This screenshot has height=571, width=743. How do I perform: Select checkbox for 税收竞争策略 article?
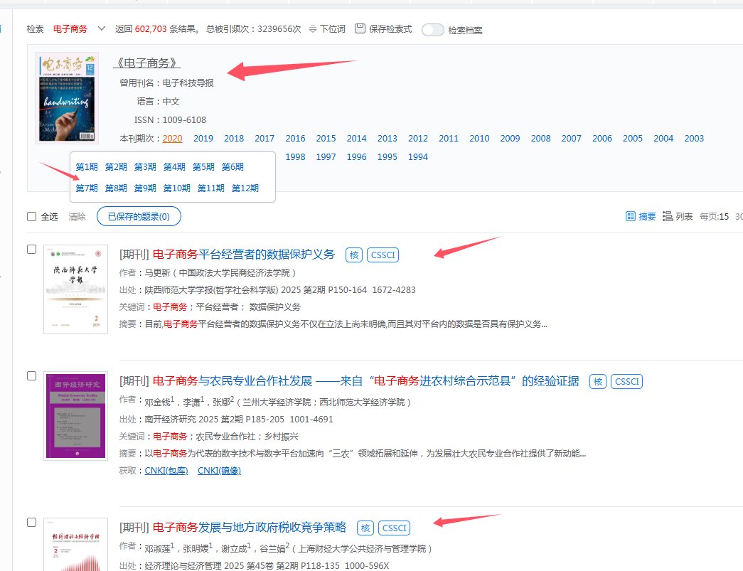(32, 522)
